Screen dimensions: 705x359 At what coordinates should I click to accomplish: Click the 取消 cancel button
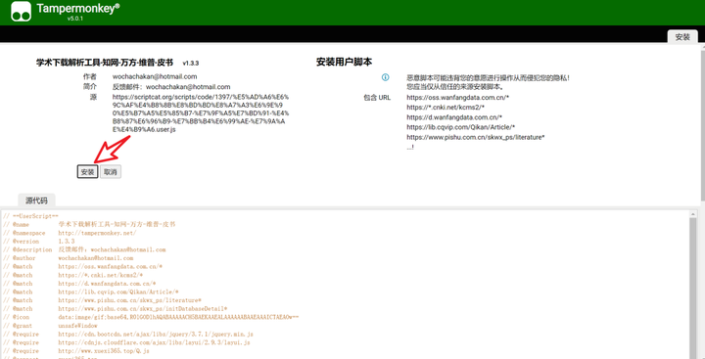click(x=110, y=171)
